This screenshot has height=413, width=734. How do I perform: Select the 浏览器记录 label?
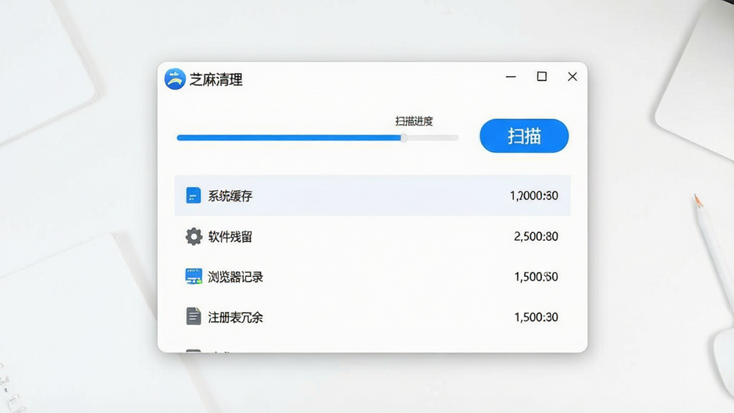[x=235, y=277]
